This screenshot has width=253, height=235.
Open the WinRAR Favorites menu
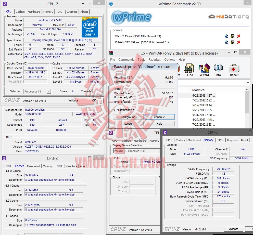pyautogui.click(x=155, y=60)
